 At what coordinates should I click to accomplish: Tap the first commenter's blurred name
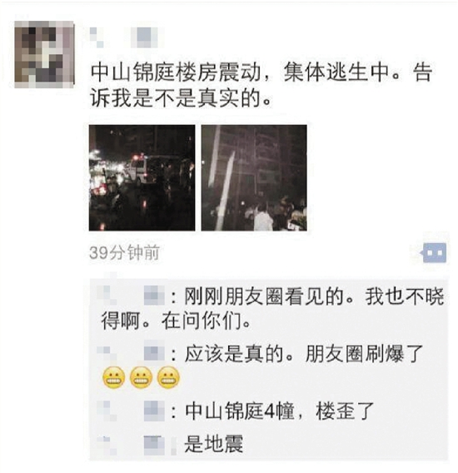(132, 296)
